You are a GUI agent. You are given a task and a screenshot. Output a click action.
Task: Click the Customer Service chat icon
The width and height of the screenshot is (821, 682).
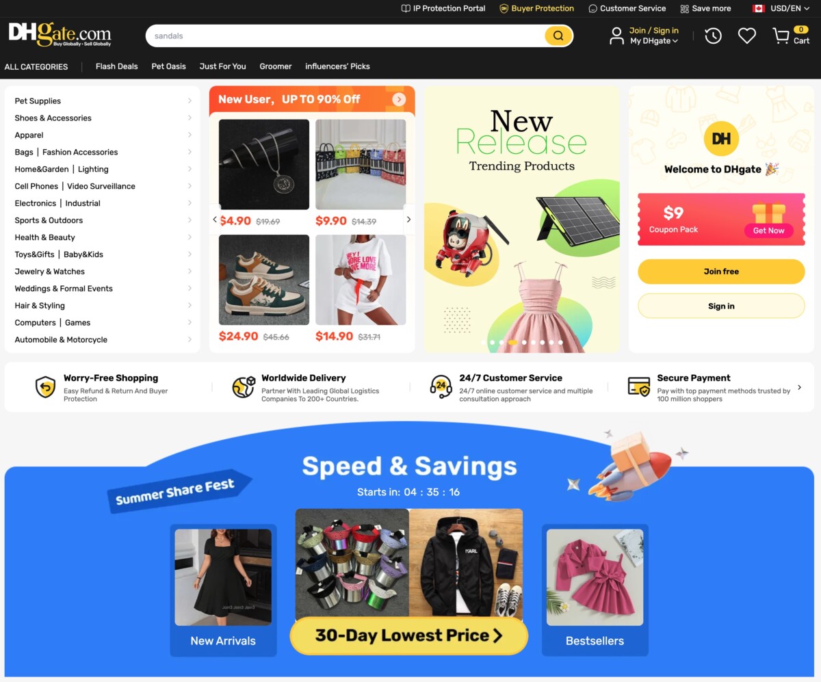point(592,8)
